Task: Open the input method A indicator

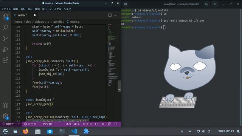Action: pos(190,131)
